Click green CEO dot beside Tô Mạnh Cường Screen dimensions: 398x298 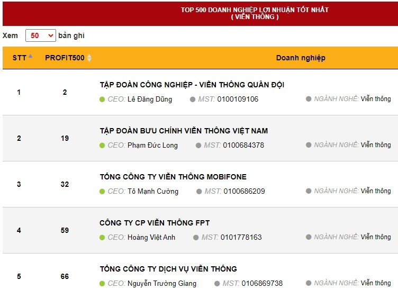(102, 191)
